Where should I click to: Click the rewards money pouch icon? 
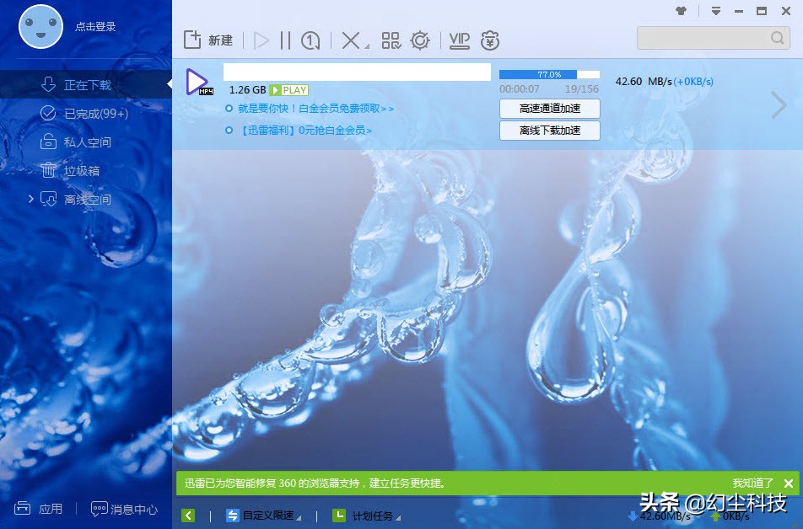tap(489, 40)
